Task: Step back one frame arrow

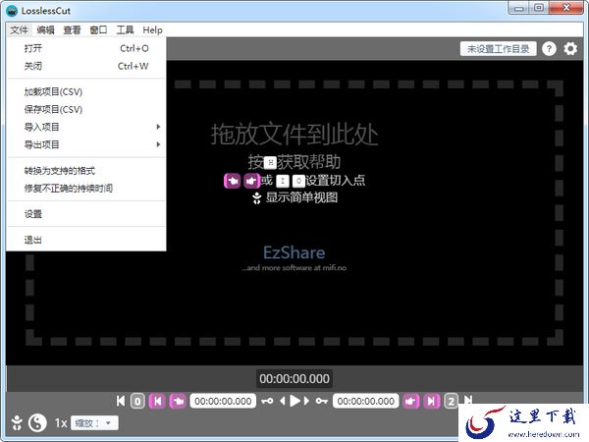Action: 283,401
